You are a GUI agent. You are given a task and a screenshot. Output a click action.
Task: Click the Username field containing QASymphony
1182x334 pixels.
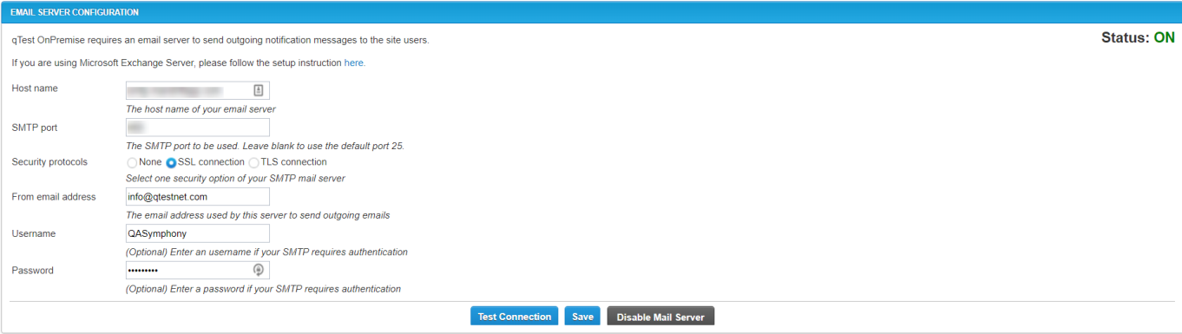click(x=198, y=233)
